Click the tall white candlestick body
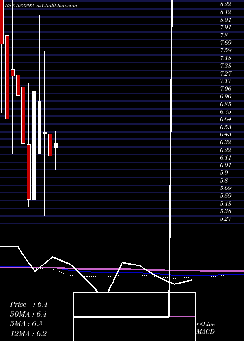The width and height of the screenshot is (244, 341). [34, 145]
